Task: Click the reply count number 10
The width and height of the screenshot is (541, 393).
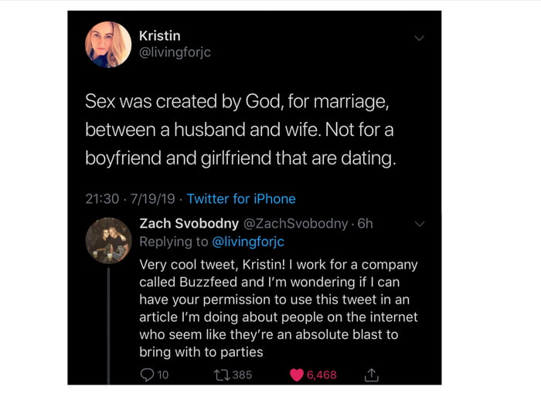Action: click(162, 374)
